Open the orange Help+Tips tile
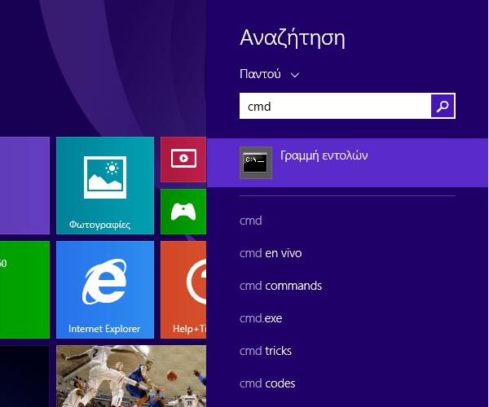 183,289
